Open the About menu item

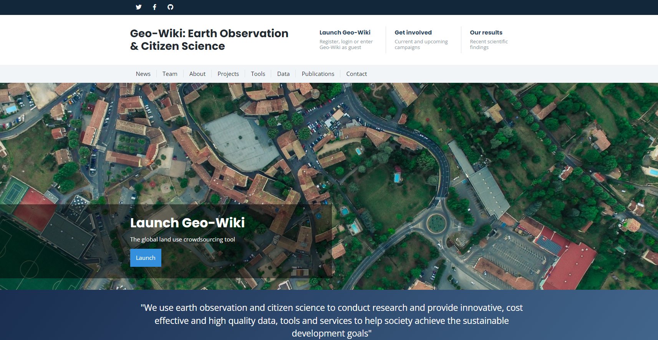pos(197,74)
